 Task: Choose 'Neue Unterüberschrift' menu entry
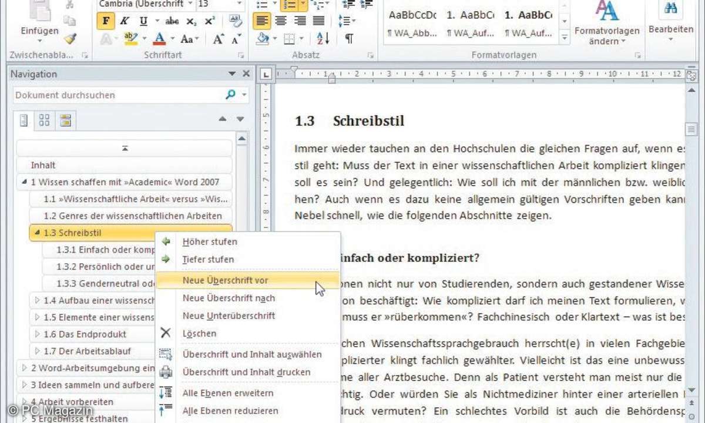click(x=229, y=315)
